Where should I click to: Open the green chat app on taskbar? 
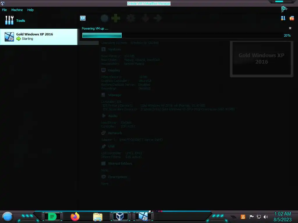[x=52, y=217]
